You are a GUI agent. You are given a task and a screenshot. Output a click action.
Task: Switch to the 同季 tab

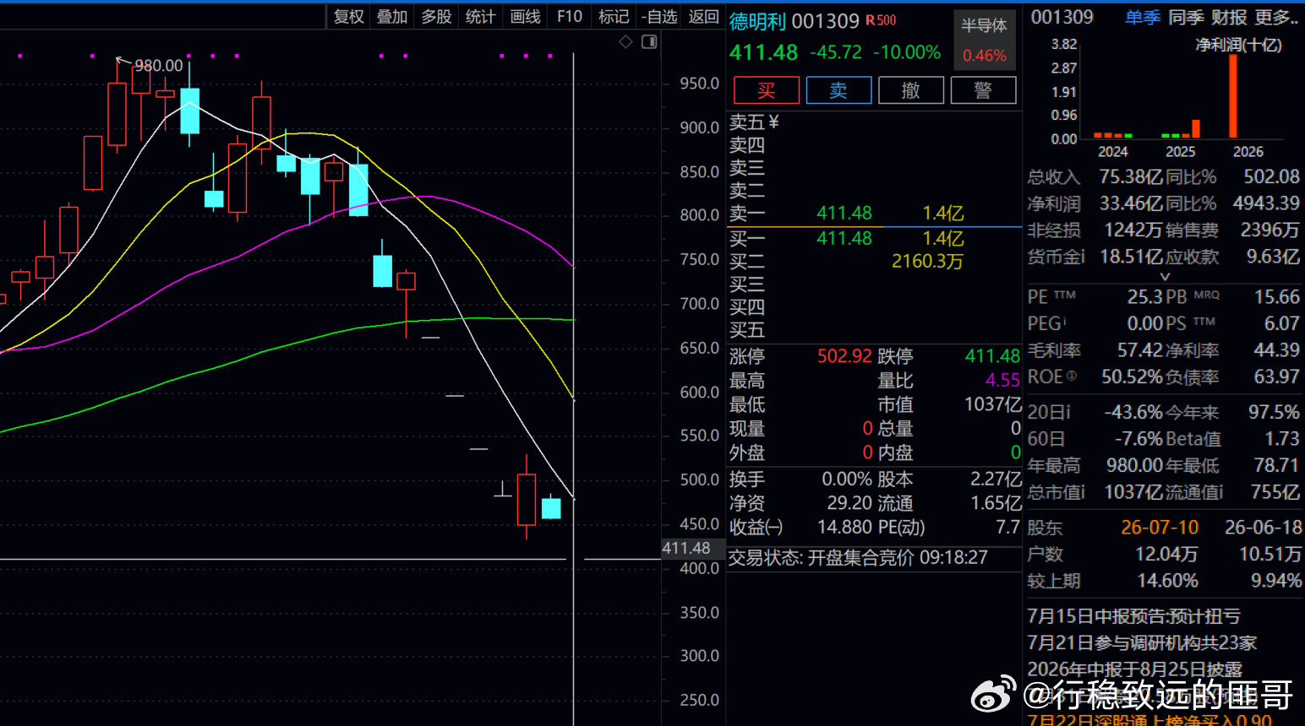[x=1186, y=17]
